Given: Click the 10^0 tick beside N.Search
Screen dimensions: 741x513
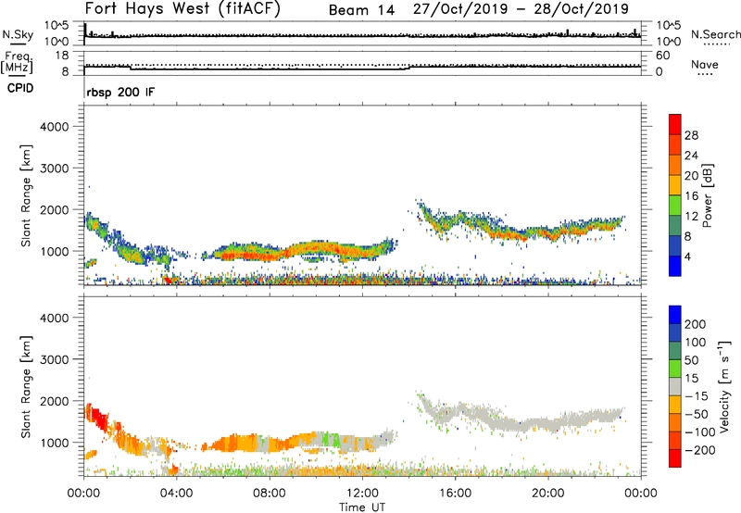Looking at the screenshot, I should [x=668, y=42].
